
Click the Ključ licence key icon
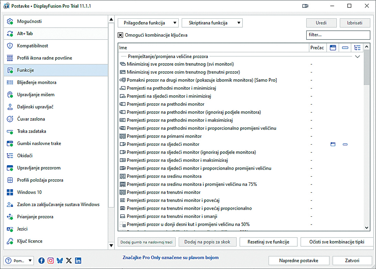coord(10,241)
